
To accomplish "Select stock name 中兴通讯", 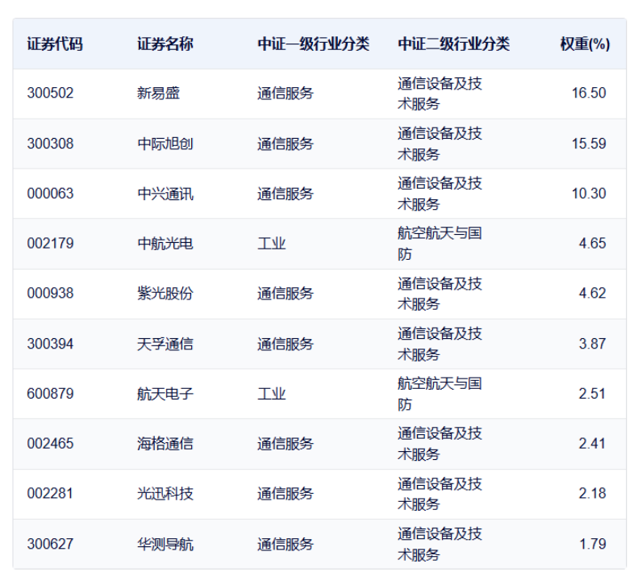I will 165,194.
